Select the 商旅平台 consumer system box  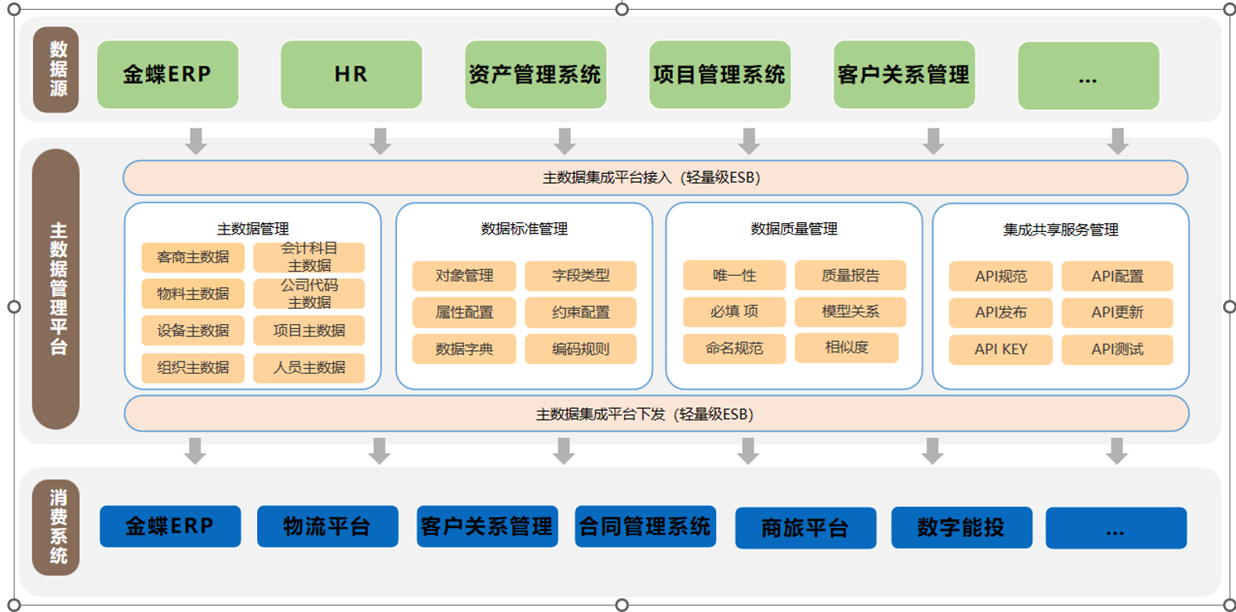(x=805, y=528)
